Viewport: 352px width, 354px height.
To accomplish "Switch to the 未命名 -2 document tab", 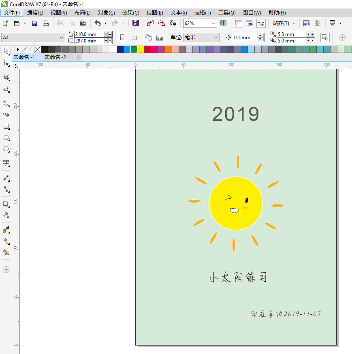I will [x=55, y=57].
